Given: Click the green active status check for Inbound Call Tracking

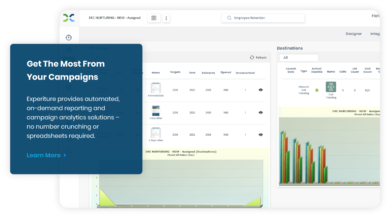Looking at the screenshot, I should tap(317, 90).
